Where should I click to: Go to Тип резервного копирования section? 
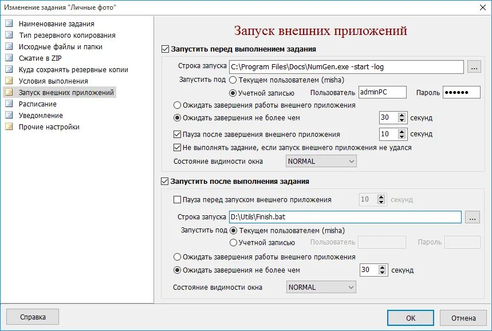pyautogui.click(x=67, y=35)
